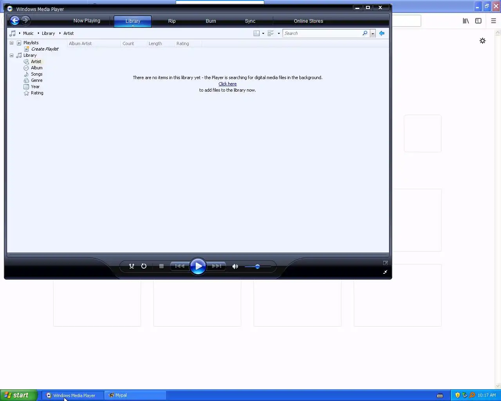Open Mypal new tab settings gear
Viewport: 501px width, 401px height.
tap(483, 41)
